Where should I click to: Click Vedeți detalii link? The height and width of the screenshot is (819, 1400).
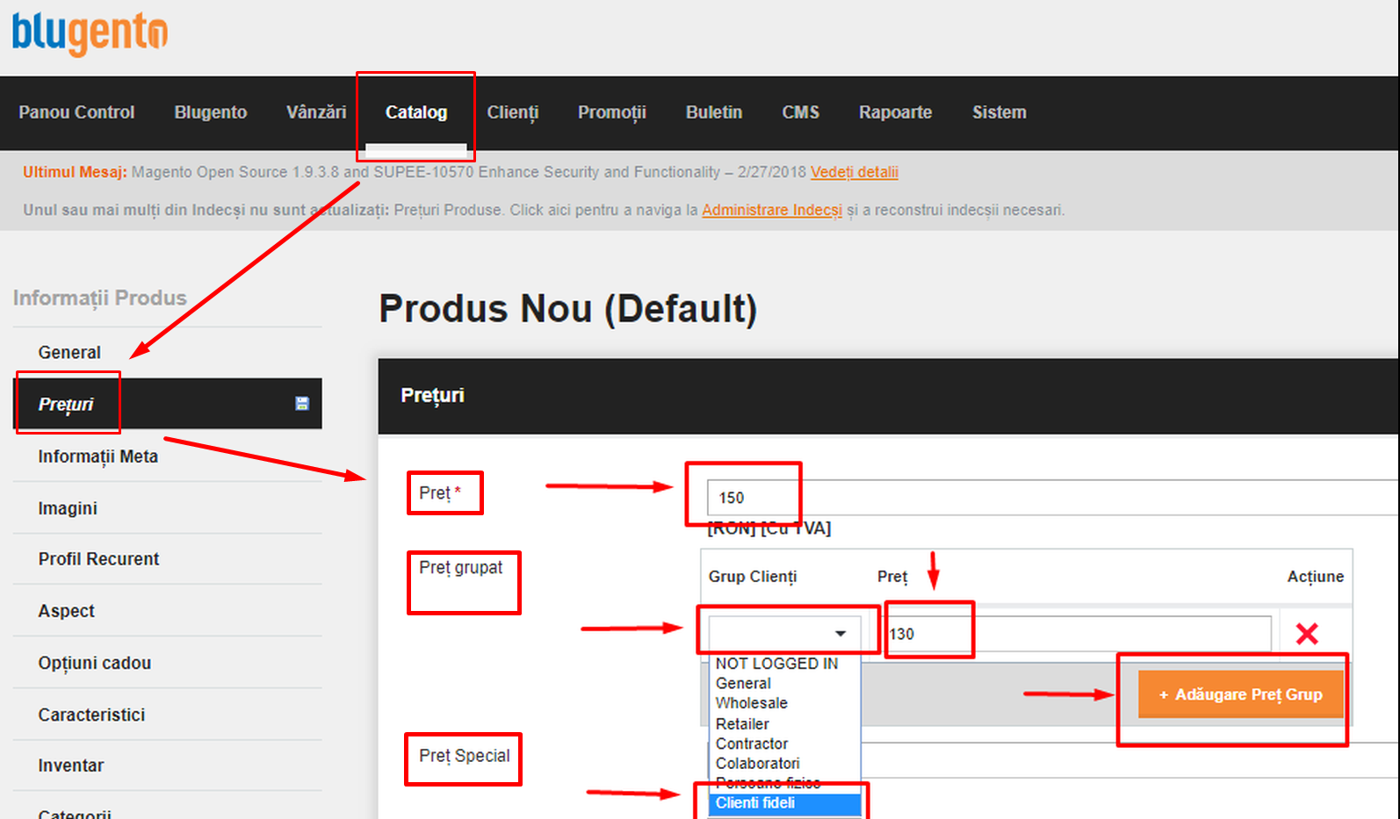pos(855,172)
